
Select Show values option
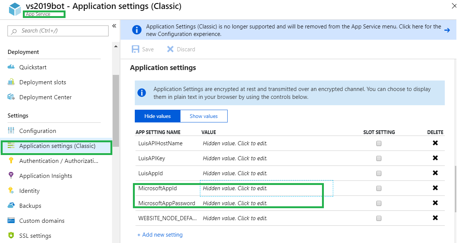(x=204, y=116)
